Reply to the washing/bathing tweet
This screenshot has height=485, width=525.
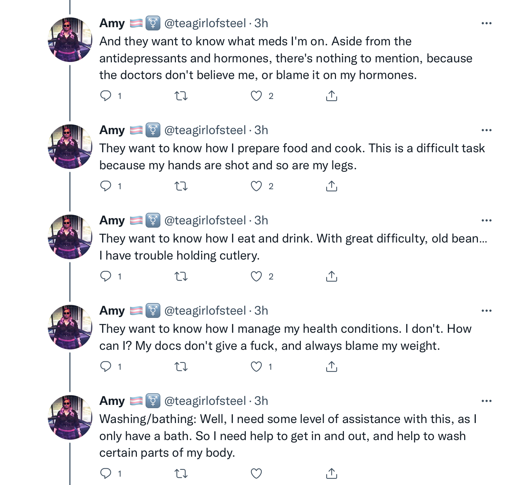pos(106,473)
